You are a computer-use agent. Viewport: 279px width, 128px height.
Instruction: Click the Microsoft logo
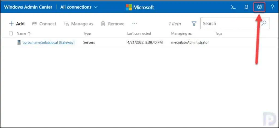point(140,7)
